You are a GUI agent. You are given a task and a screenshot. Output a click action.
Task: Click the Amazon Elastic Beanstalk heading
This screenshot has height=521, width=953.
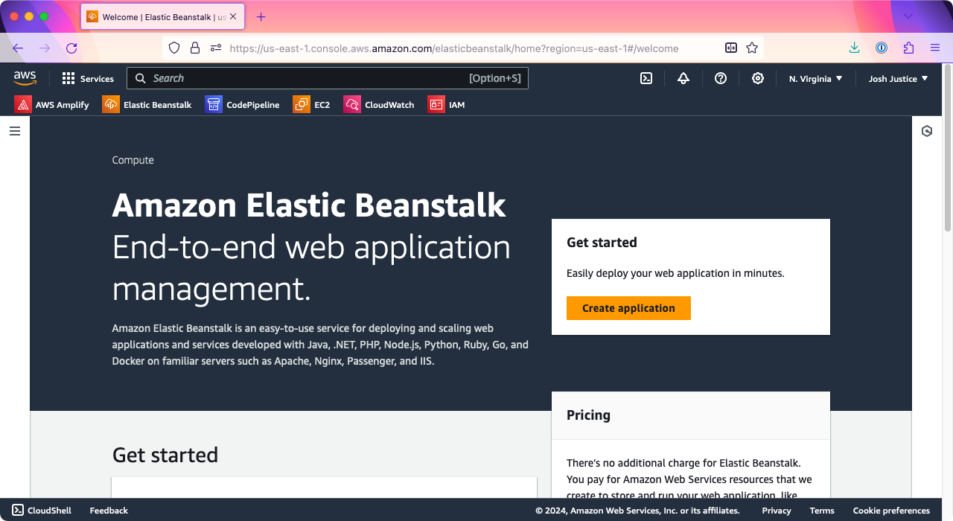[309, 205]
